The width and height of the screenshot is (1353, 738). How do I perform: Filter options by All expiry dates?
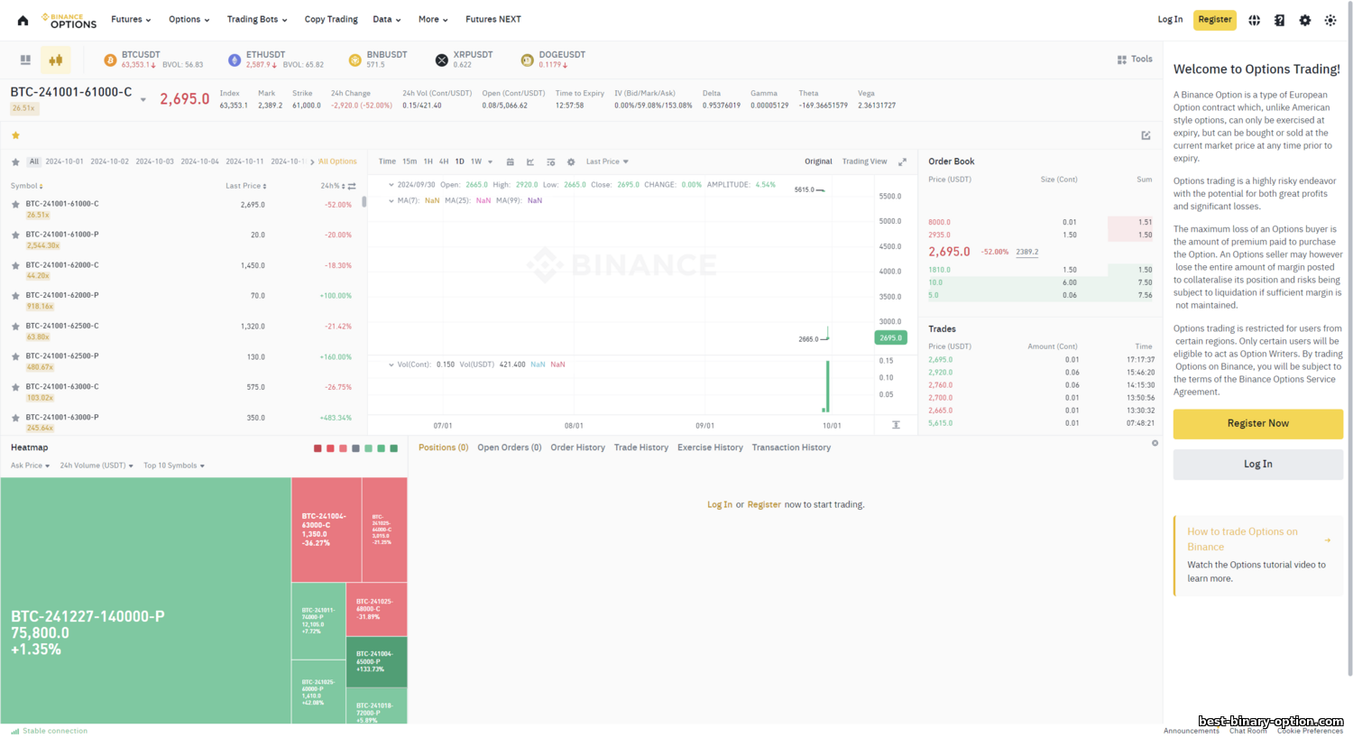click(34, 161)
